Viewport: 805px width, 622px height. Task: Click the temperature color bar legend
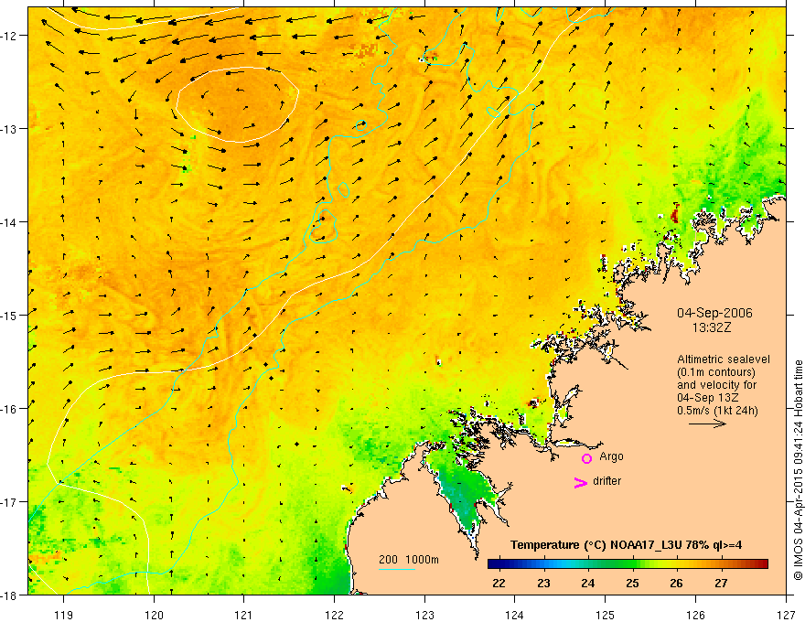pos(628,564)
